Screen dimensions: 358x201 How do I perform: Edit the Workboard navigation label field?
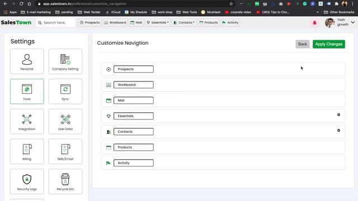coord(134,85)
